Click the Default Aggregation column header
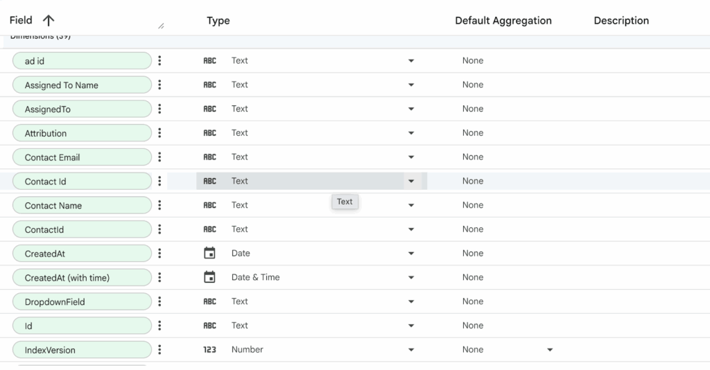The height and width of the screenshot is (370, 710). 503,21
